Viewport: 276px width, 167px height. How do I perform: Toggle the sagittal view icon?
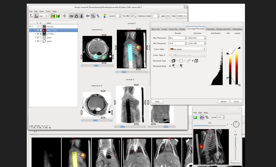pyautogui.click(x=81, y=16)
